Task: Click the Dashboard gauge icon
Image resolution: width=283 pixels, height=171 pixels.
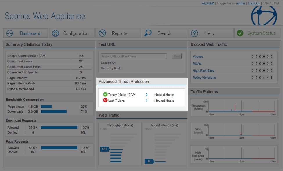Action: [x=10, y=33]
